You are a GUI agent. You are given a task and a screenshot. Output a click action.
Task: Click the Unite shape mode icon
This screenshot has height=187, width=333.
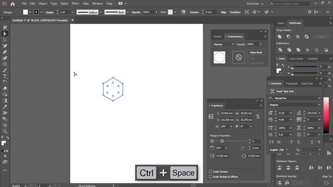click(280, 37)
